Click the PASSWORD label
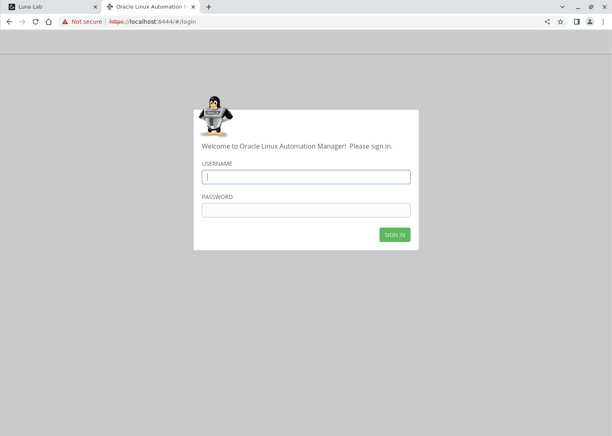This screenshot has width=612, height=436. [217, 197]
